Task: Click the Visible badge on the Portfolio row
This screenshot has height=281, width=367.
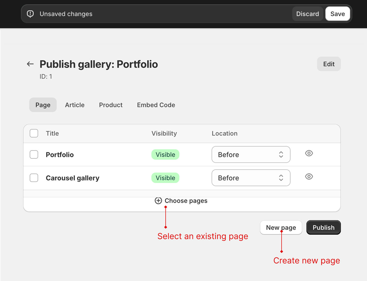Action: (x=165, y=154)
